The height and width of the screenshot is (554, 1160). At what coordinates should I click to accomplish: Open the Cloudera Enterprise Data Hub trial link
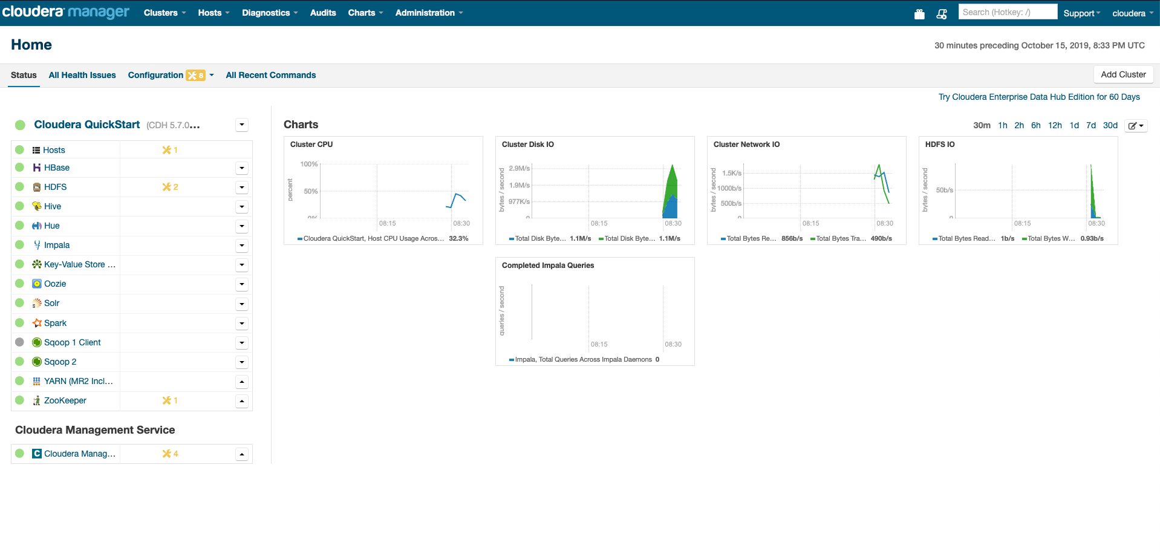[x=1038, y=97]
